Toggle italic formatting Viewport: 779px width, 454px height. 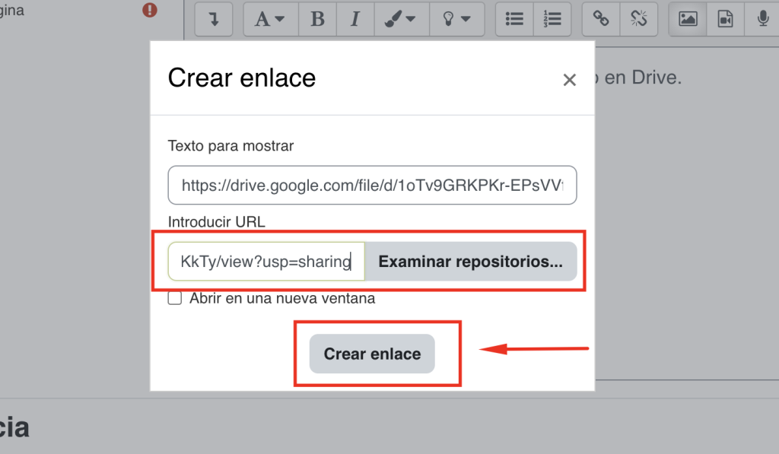tap(355, 19)
